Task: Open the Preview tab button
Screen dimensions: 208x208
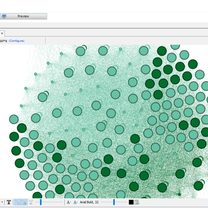Action: [23, 16]
